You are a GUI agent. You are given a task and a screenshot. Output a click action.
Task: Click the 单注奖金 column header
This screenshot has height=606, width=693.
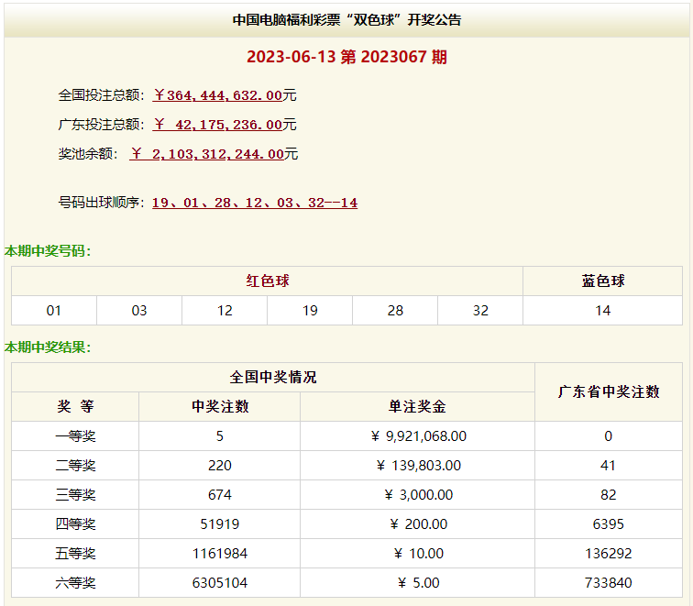pyautogui.click(x=418, y=407)
